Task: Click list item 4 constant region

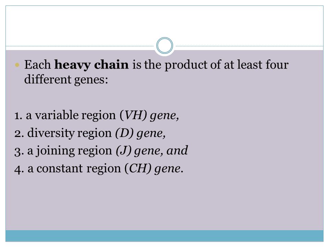Action: pyautogui.click(x=99, y=169)
